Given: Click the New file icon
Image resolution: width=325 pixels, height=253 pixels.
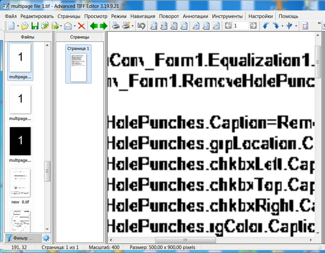Looking at the screenshot, I should 12,26.
